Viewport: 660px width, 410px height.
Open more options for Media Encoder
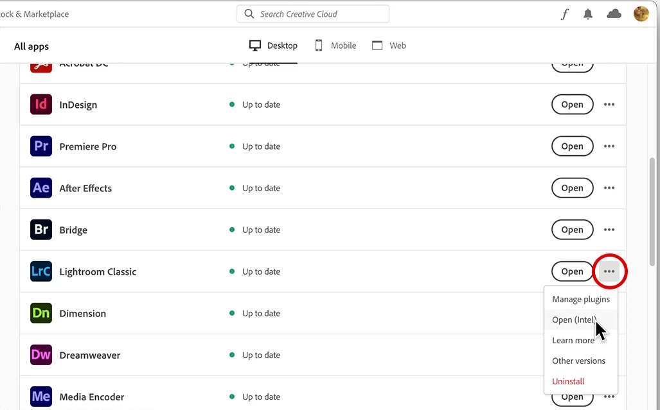609,397
